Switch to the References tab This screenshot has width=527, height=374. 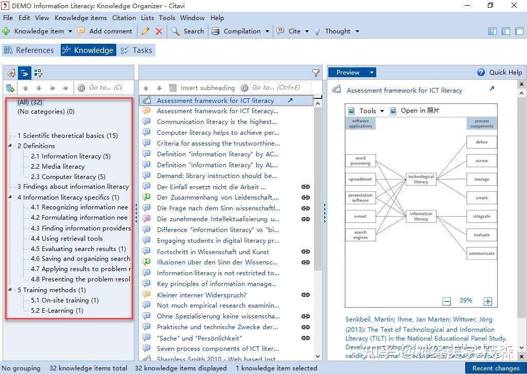tap(30, 50)
